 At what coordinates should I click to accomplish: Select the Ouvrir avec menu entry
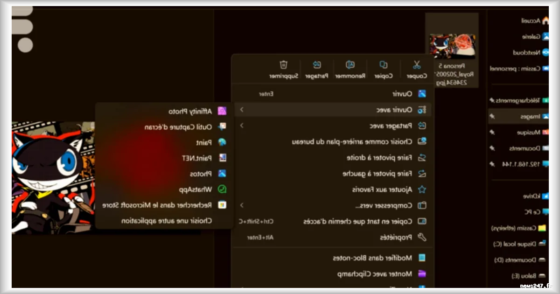[x=333, y=110]
